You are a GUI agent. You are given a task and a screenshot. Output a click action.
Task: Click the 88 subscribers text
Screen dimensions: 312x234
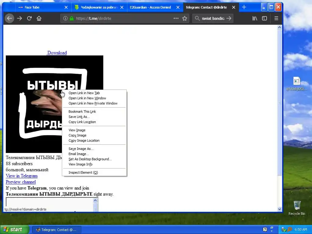(19, 164)
